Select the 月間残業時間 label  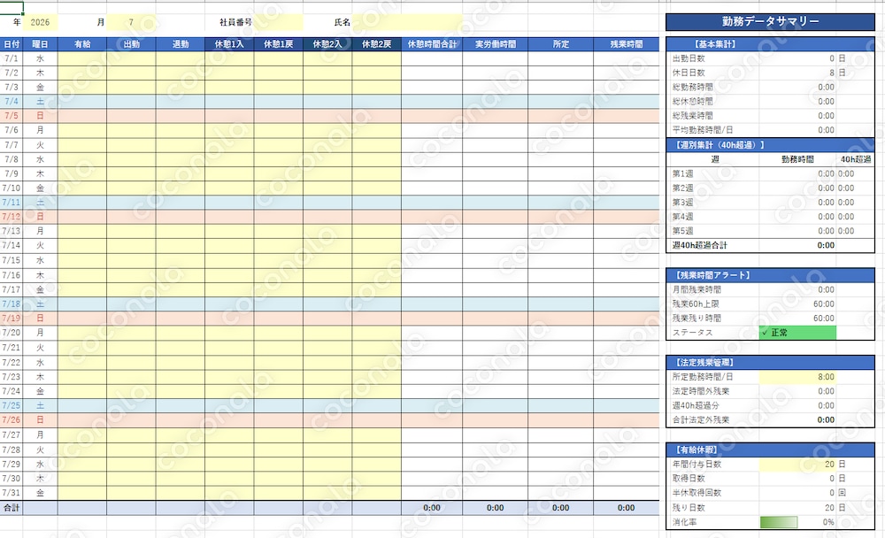pos(696,289)
